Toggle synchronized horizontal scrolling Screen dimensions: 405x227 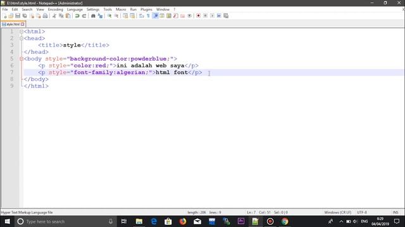[132, 16]
